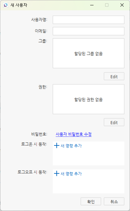Open the 사용자 비밀번호 수정 link

[74, 134]
